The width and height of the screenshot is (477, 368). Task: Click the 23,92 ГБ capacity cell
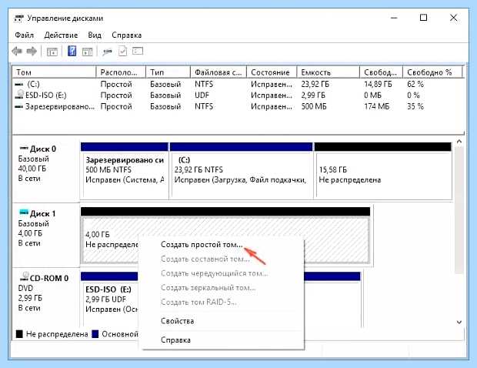click(315, 85)
